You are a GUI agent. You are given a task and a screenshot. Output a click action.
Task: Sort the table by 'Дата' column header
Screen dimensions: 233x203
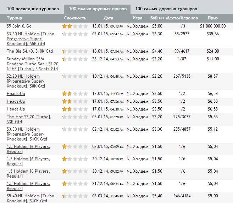108,18
